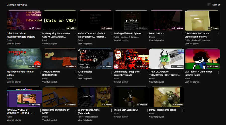The width and height of the screenshot is (226, 125).
Task: Open options menu for My favorite Scare Theater
Action: pyautogui.click(x=40, y=72)
